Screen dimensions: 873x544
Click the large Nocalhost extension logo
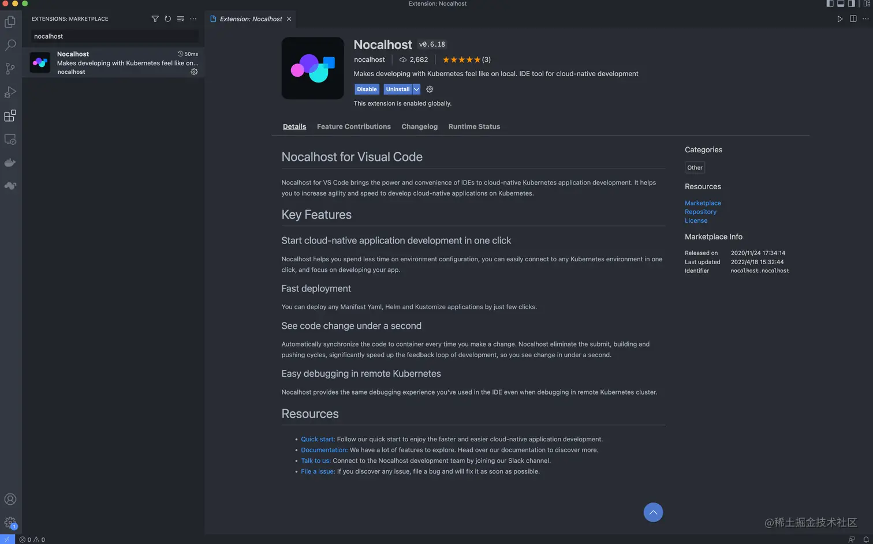[x=312, y=68]
